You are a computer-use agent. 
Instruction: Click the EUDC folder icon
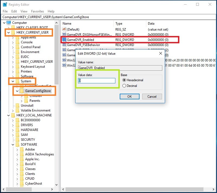[17, 57]
